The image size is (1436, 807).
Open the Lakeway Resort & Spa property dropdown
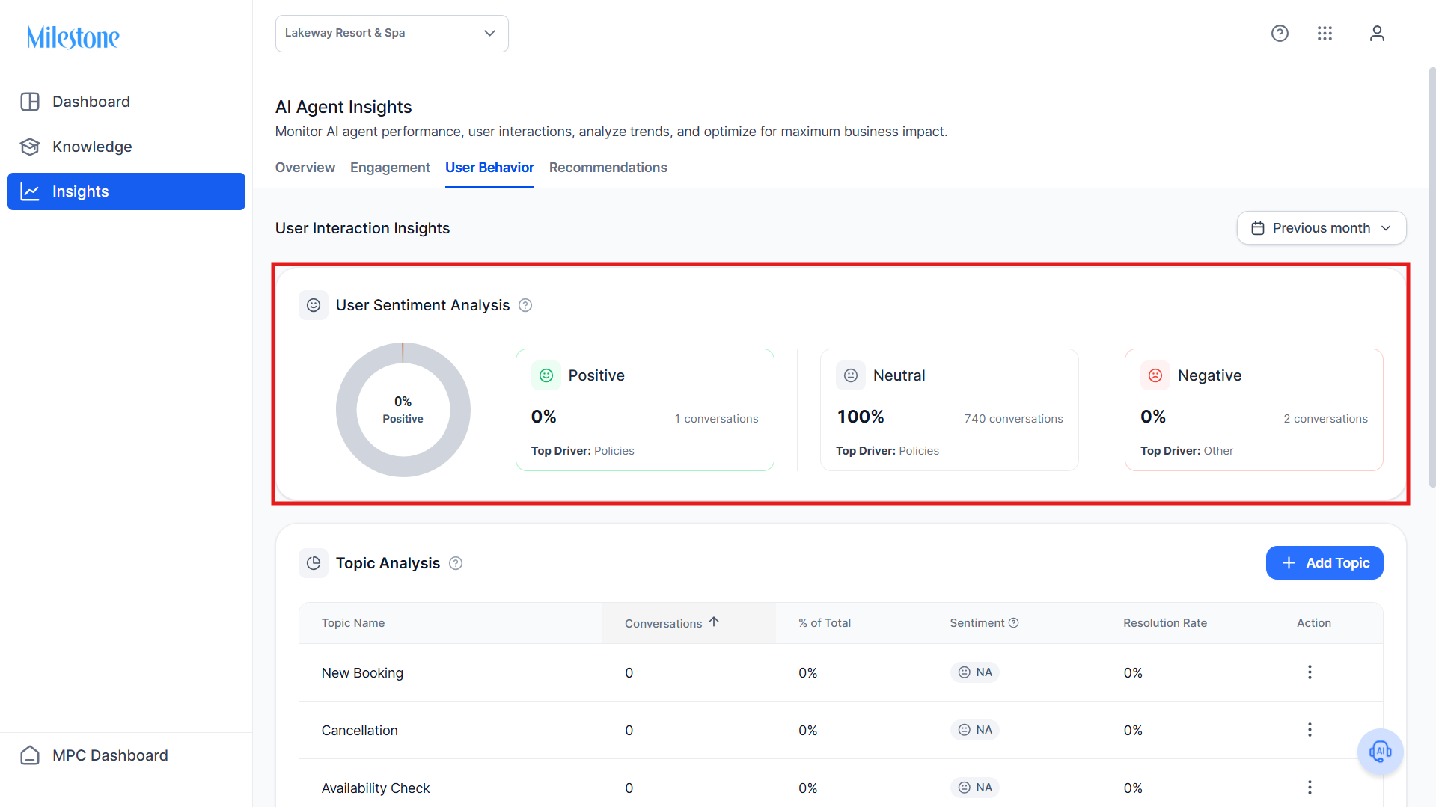pyautogui.click(x=392, y=34)
